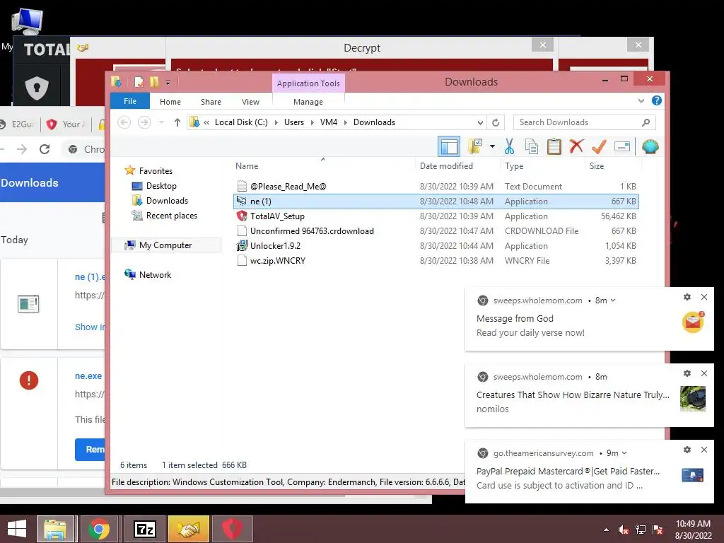Click the handshake Wana Decryptor taskbar icon

(x=188, y=529)
